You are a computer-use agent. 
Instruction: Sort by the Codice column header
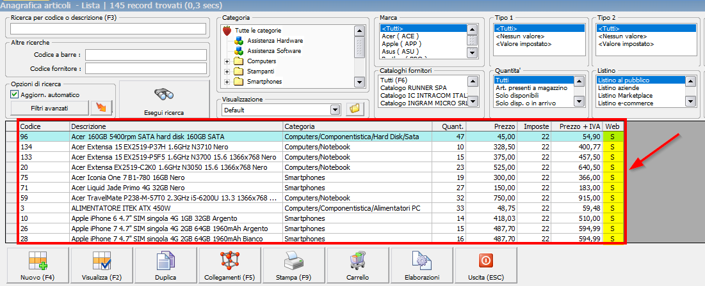coord(44,126)
